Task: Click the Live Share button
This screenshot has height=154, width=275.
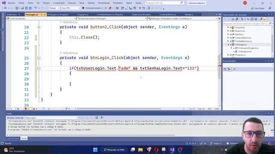Action: [x=257, y=8]
